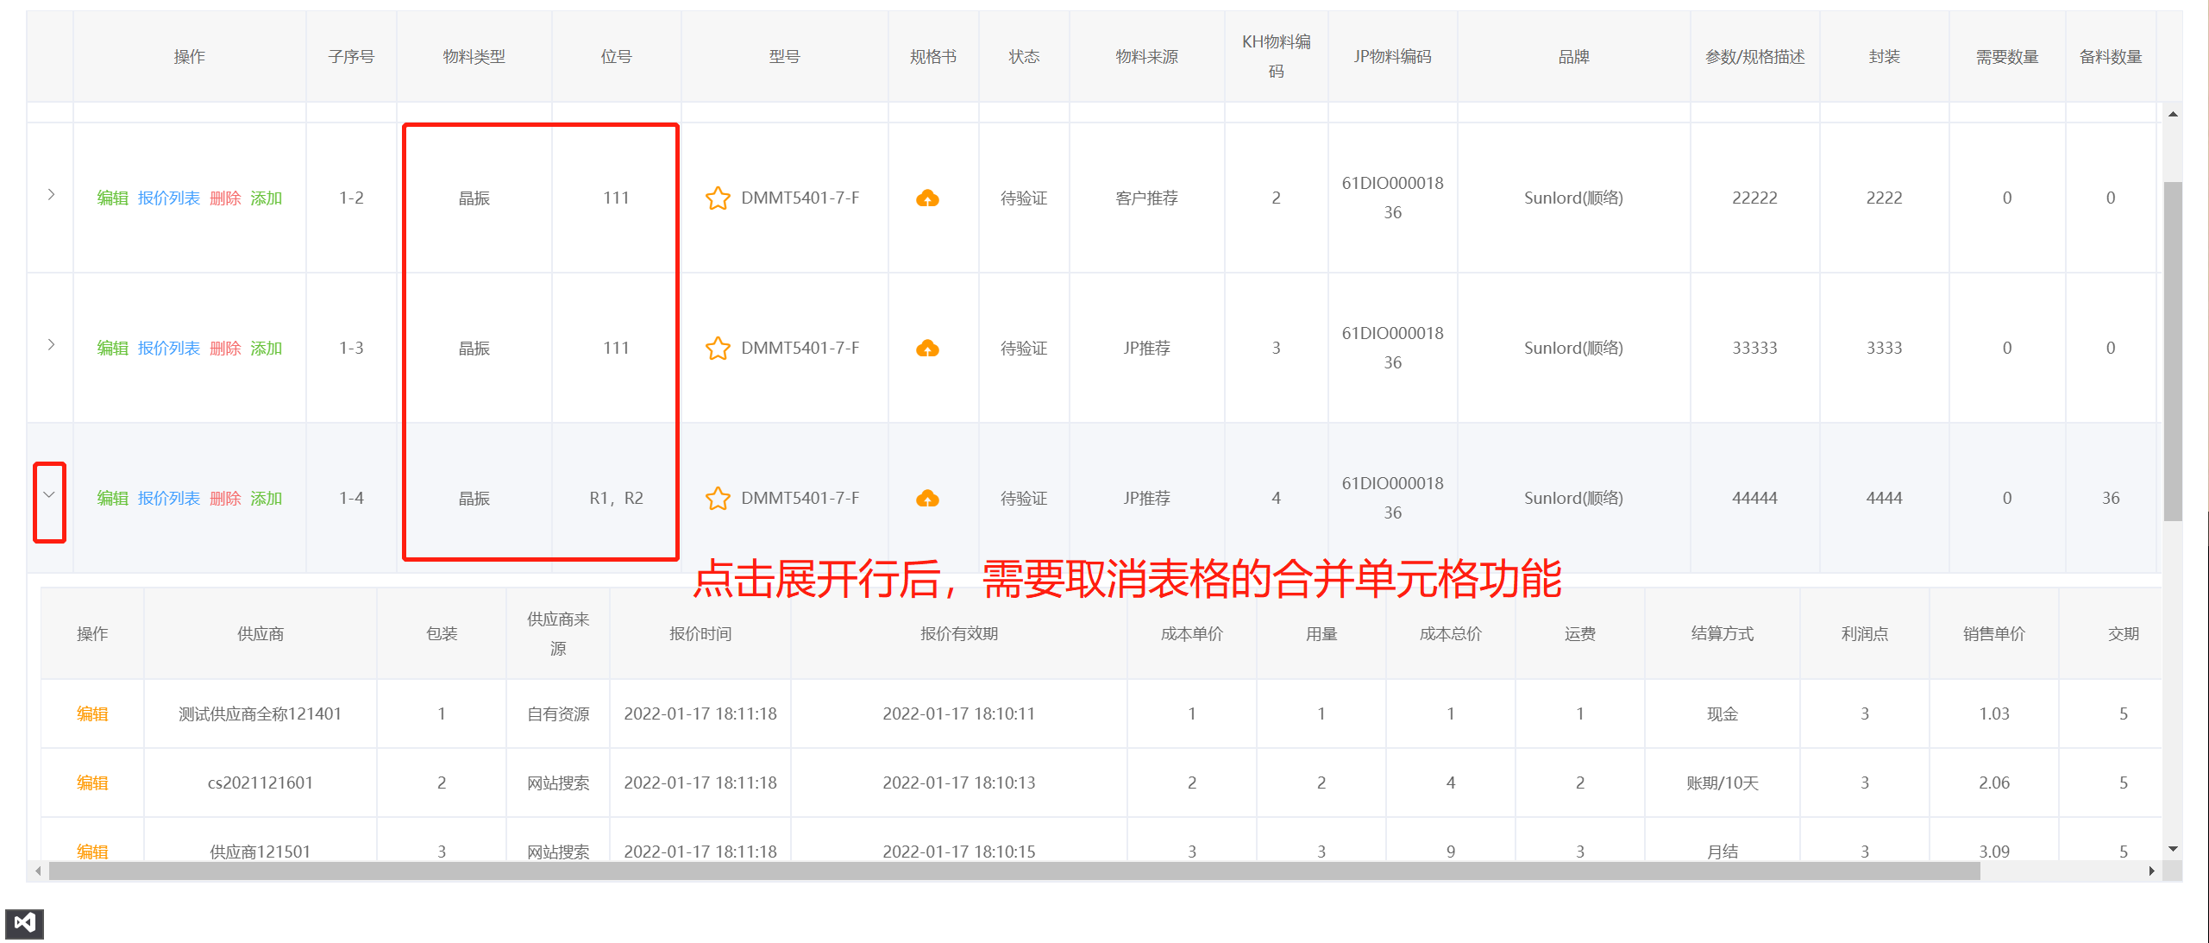
Task: Open cloud upload spec for row 1-2
Action: coord(927,198)
